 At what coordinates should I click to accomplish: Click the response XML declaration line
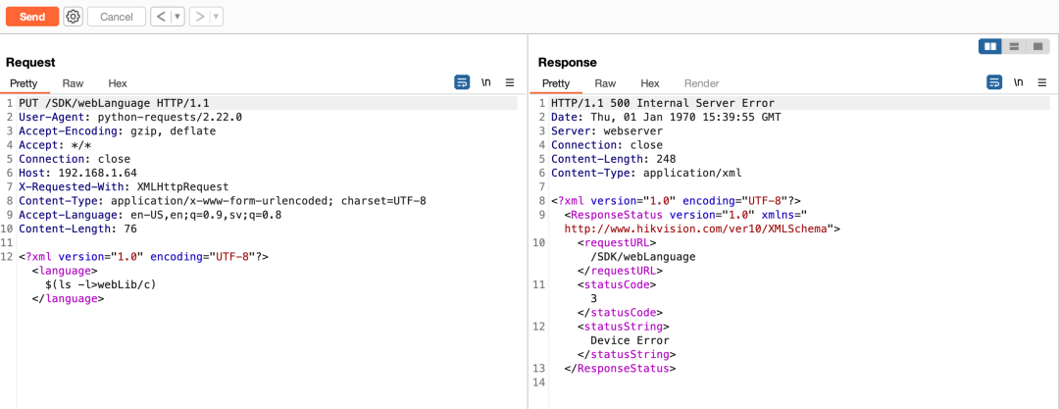pos(676,200)
